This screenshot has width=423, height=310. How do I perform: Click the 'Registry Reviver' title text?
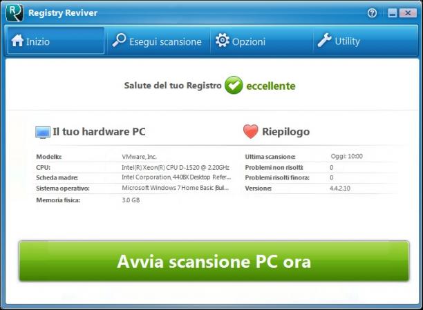(x=63, y=12)
